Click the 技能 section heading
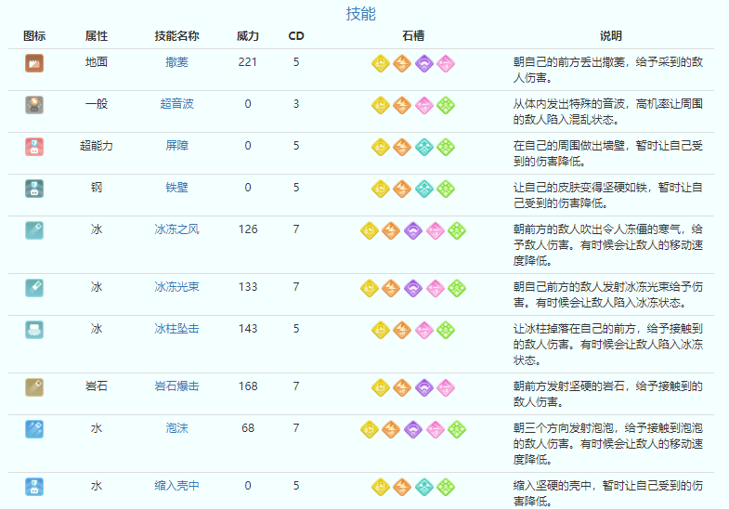729x510 pixels. point(361,14)
